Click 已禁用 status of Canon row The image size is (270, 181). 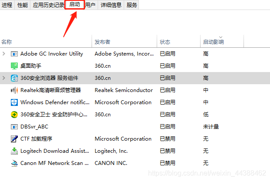pyautogui.click(x=168, y=163)
